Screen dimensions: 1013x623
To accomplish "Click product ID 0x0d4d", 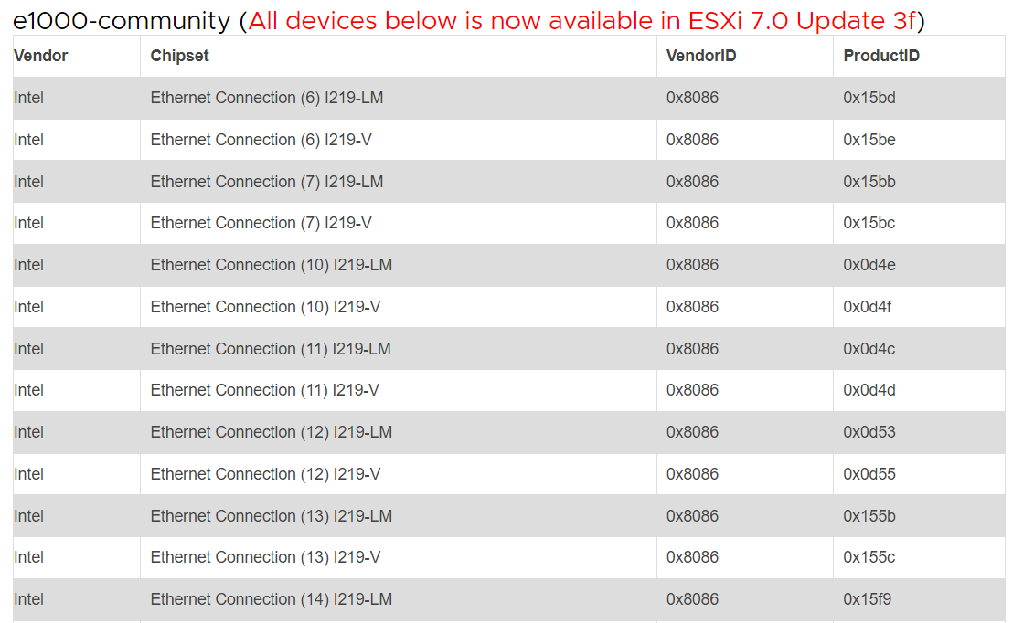I will (869, 390).
